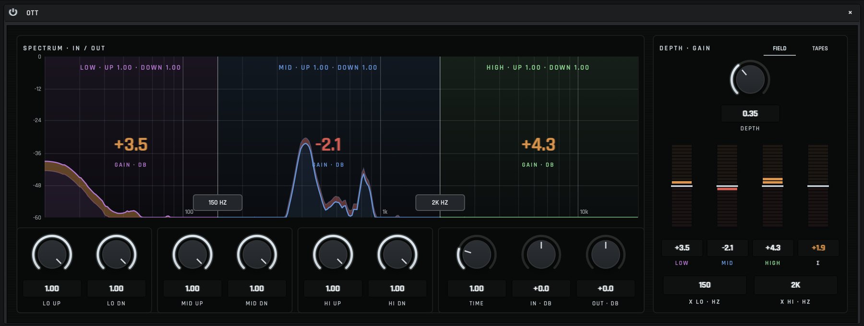Click the DEPTH knob
The width and height of the screenshot is (864, 326).
[750, 79]
